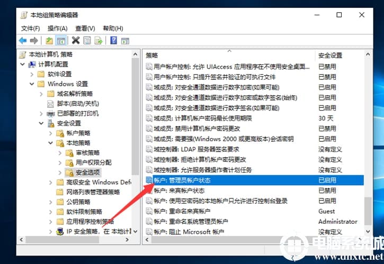Click the 用户权限分配 folder icon

coord(69,163)
